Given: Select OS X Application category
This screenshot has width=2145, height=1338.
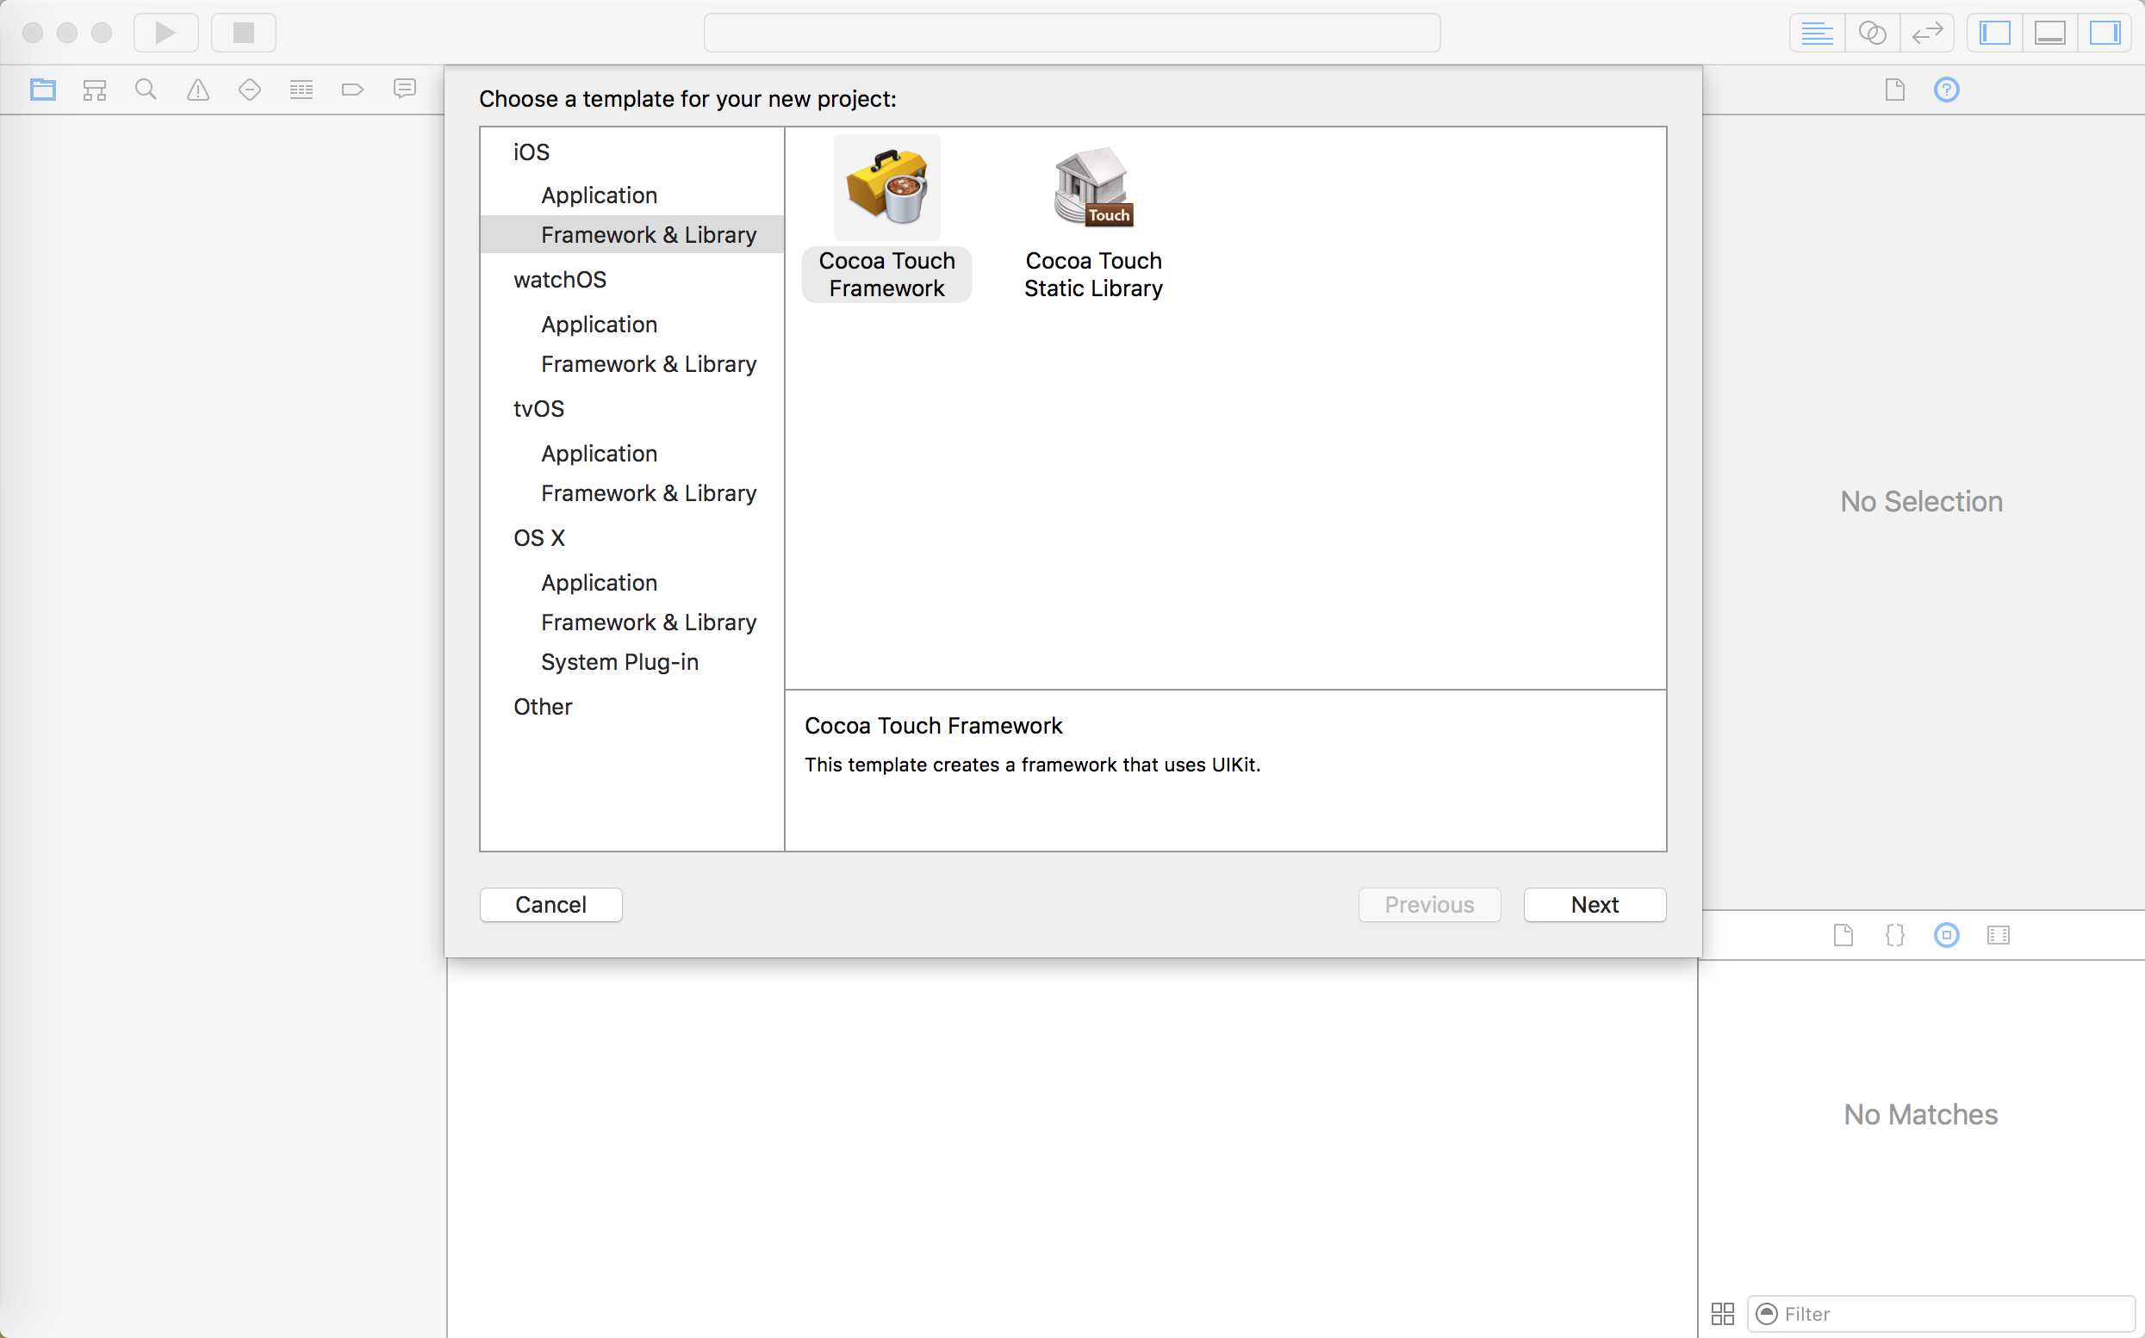Looking at the screenshot, I should point(599,581).
